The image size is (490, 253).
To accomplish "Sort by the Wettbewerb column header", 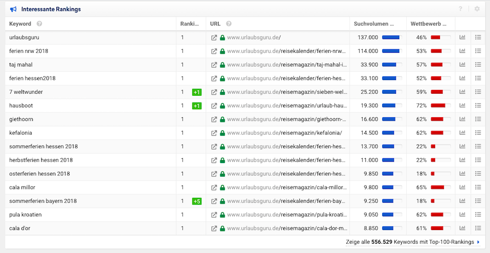I will point(428,23).
